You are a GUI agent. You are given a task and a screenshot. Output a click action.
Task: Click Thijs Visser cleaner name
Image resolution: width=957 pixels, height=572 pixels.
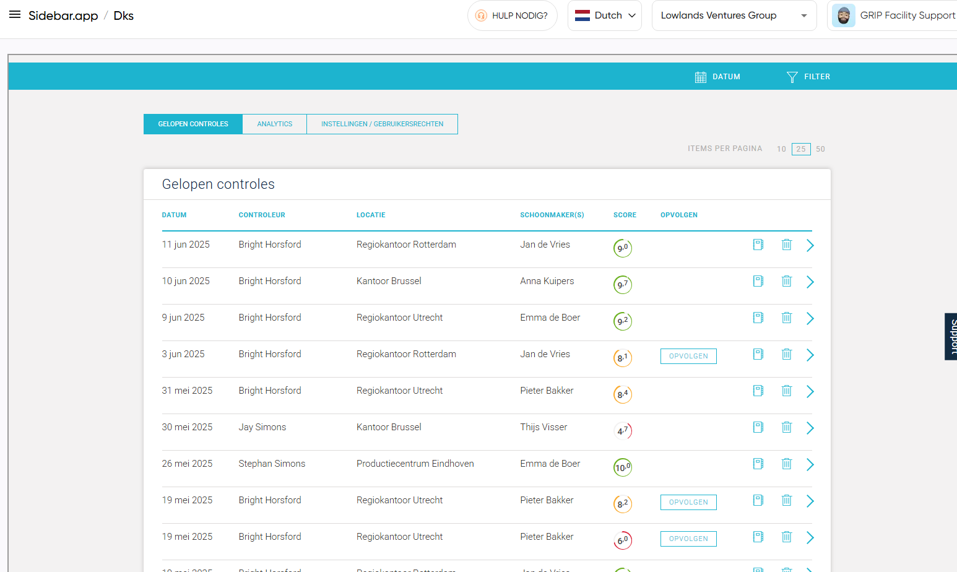543,427
